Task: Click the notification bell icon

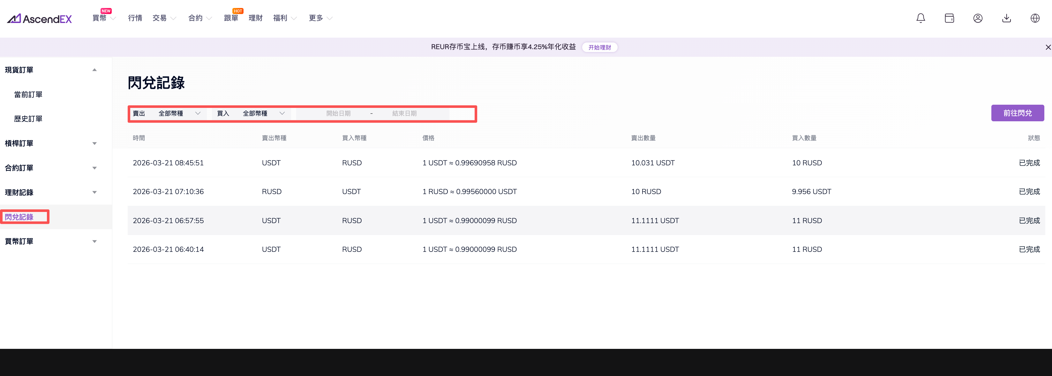Action: 921,18
